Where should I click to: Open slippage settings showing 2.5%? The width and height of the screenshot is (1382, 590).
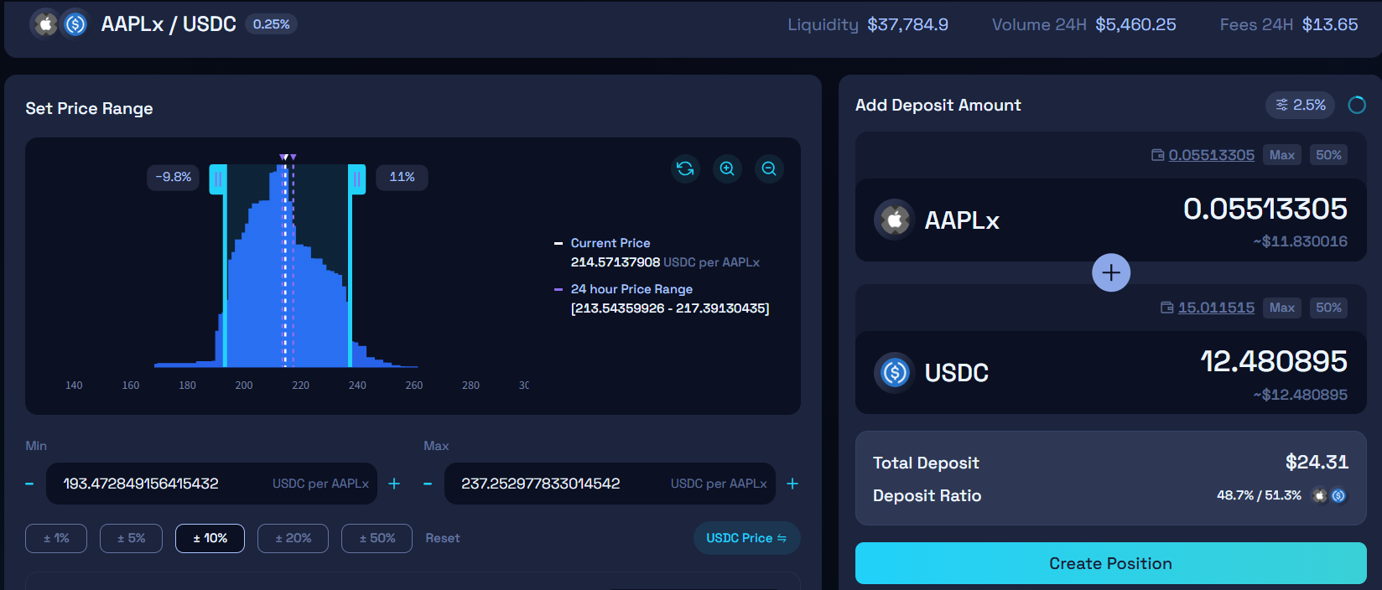pyautogui.click(x=1301, y=105)
